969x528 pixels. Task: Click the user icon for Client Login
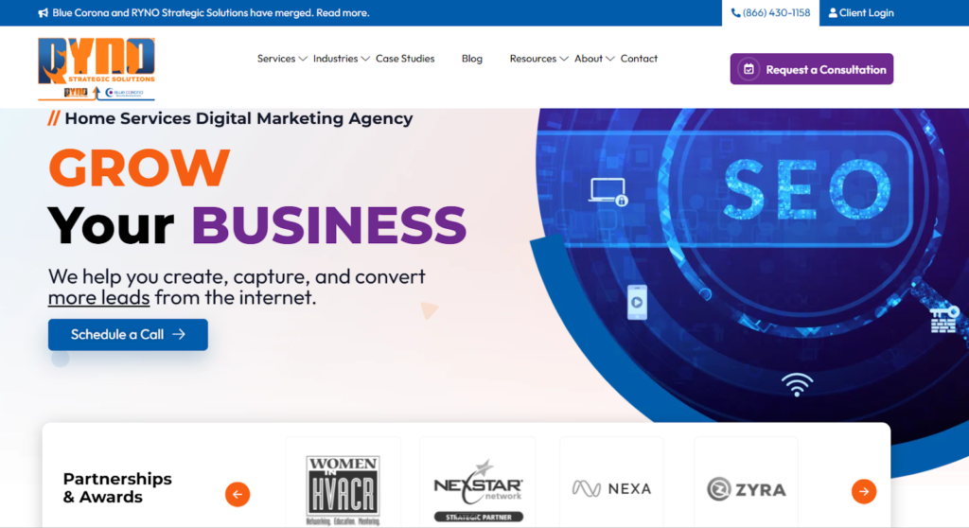point(833,13)
